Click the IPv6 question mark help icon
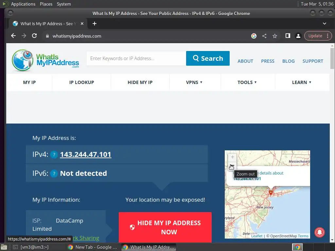Image resolution: width=335 pixels, height=251 pixels. (54, 174)
